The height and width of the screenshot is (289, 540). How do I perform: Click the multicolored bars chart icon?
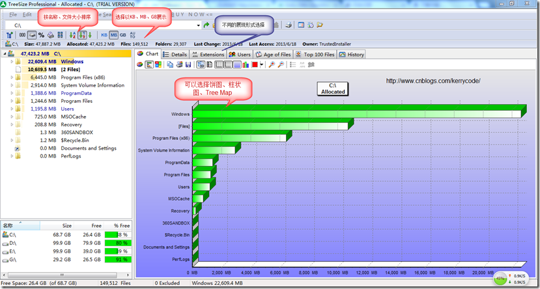[246, 64]
